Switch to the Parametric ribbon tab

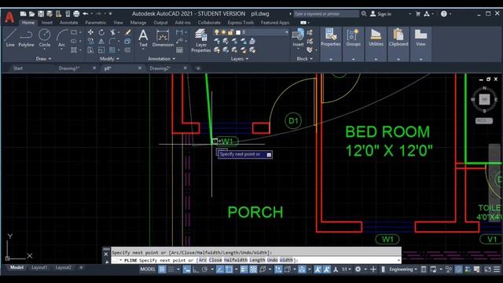click(x=96, y=23)
